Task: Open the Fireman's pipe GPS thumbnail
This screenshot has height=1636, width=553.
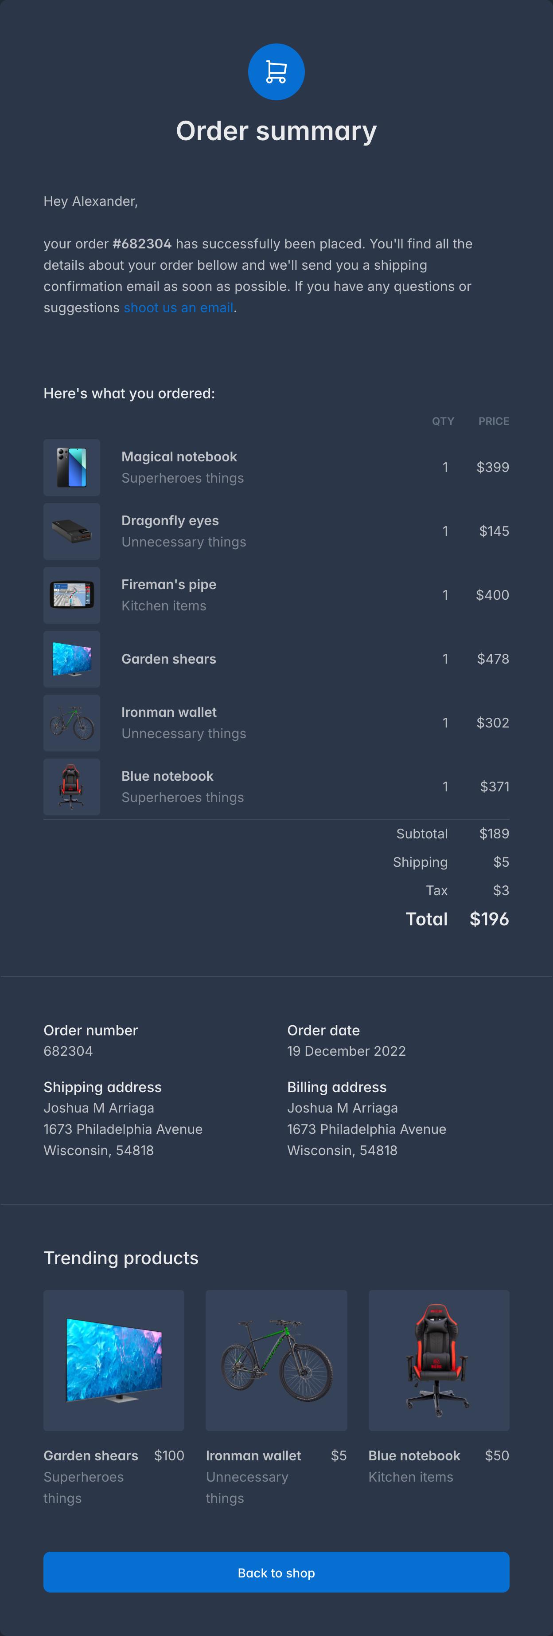Action: click(72, 595)
